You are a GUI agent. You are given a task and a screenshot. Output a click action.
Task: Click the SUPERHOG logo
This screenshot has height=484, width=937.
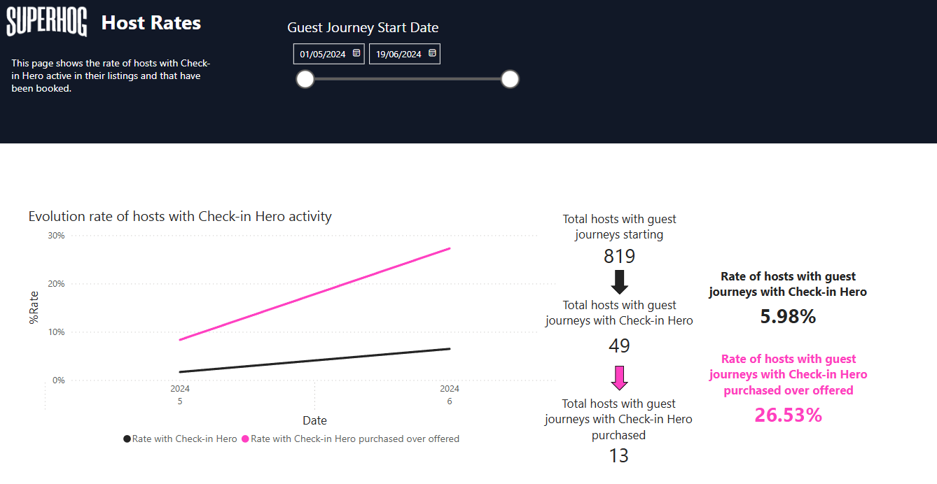pos(47,23)
